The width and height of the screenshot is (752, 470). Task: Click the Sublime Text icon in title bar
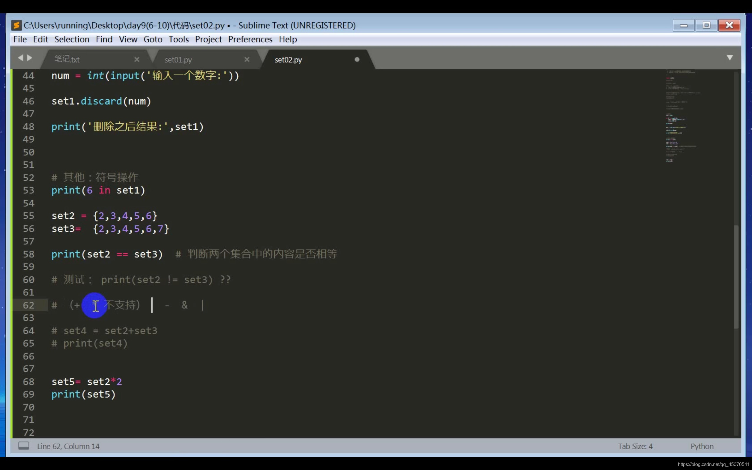point(16,25)
